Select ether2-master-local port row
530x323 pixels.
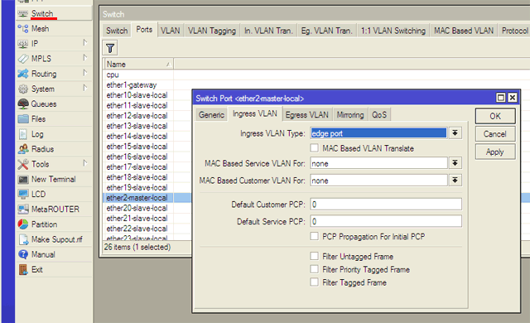point(137,198)
